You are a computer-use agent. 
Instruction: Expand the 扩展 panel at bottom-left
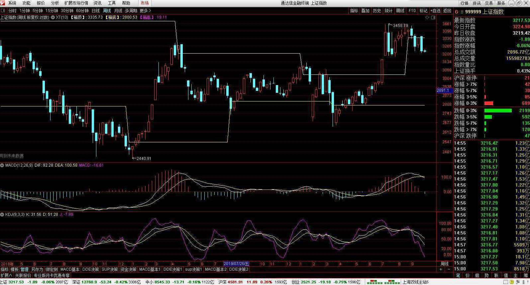click(6, 275)
